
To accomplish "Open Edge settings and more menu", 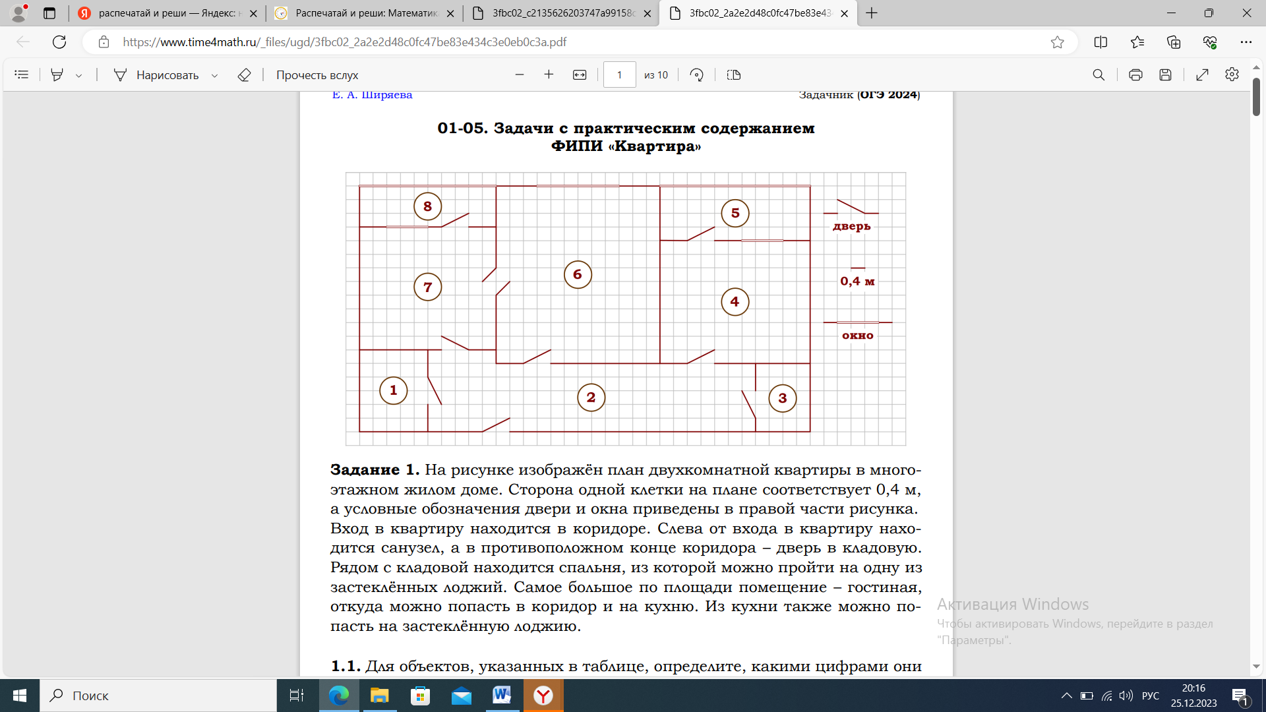I will 1246,42.
